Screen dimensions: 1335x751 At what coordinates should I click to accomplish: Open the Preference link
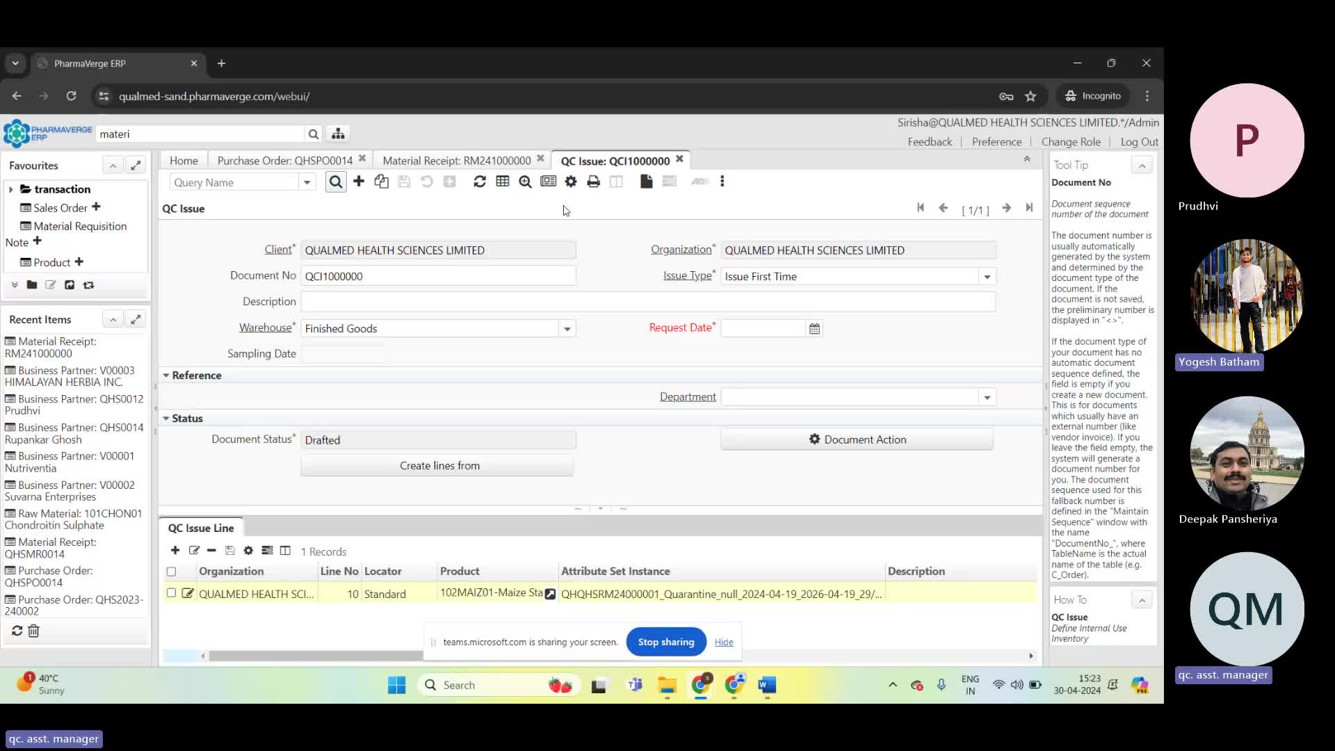(x=996, y=142)
